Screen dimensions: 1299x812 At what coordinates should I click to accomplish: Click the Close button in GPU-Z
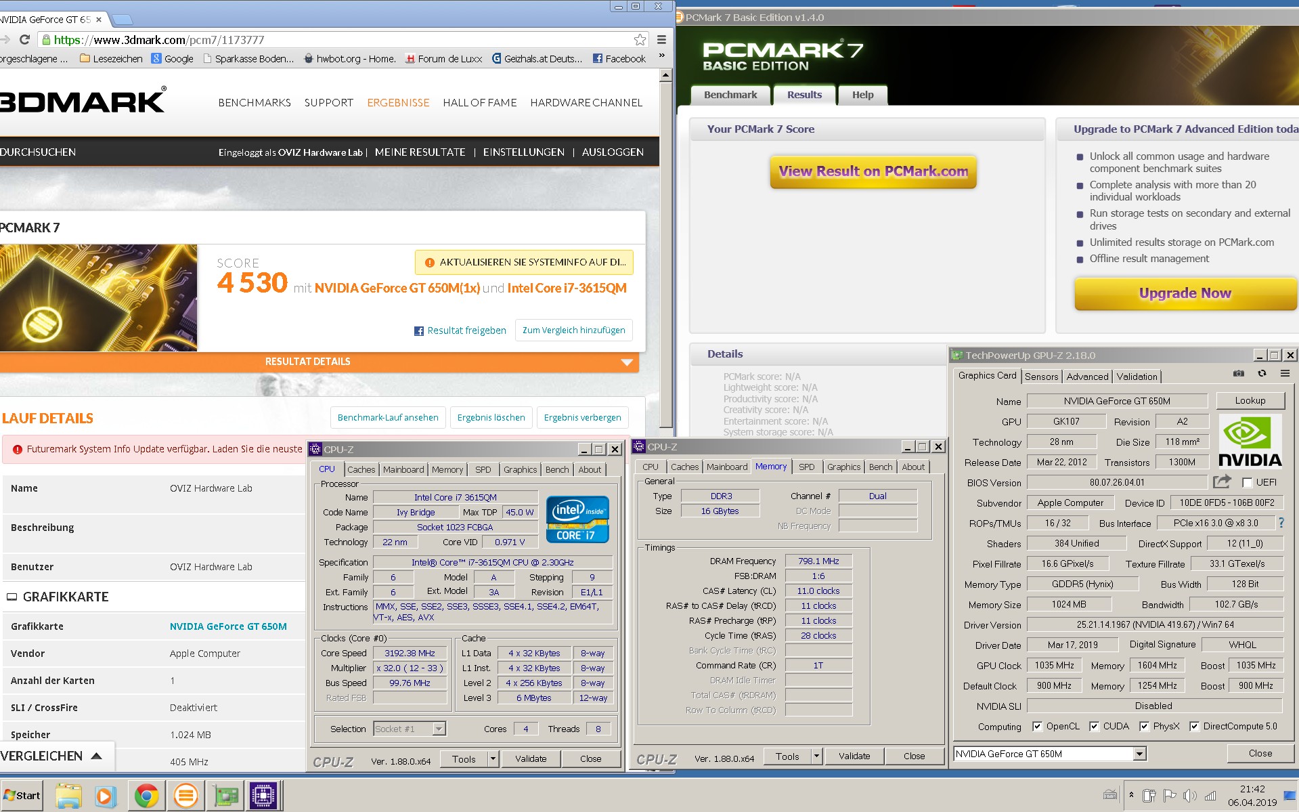pos(1260,753)
